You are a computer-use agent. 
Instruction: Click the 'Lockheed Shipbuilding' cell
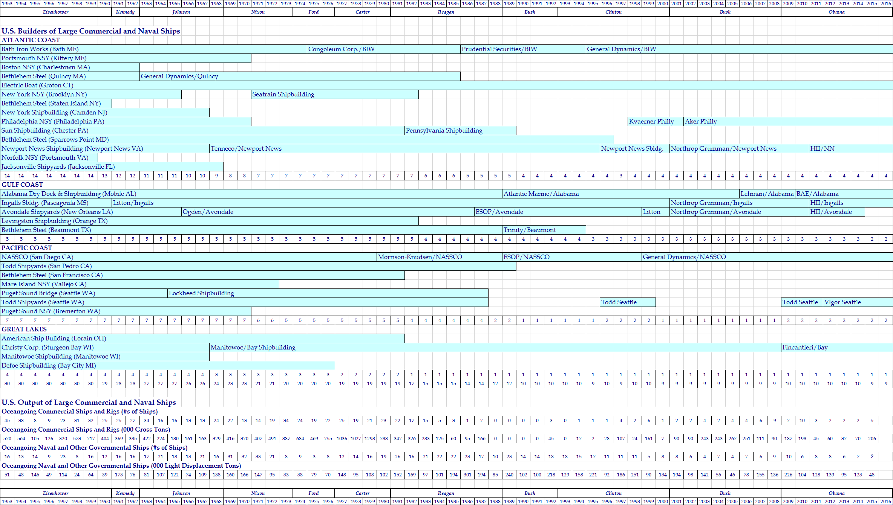coord(328,293)
